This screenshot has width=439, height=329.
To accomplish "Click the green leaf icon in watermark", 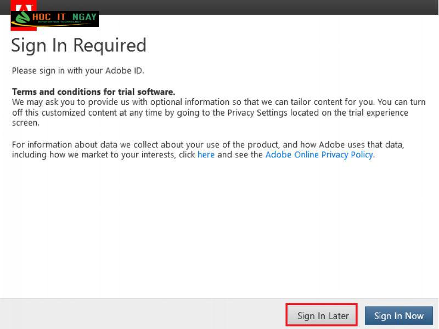I will [22, 18].
